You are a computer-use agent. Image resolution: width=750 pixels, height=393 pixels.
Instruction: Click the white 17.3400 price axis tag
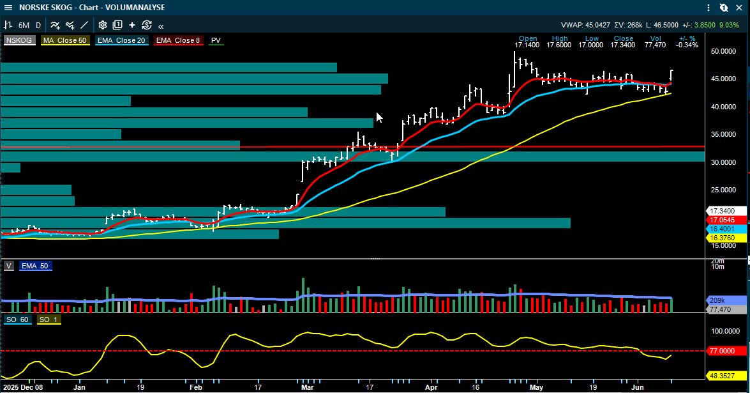(726, 211)
